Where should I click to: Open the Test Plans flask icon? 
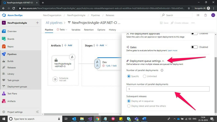pos(4,93)
